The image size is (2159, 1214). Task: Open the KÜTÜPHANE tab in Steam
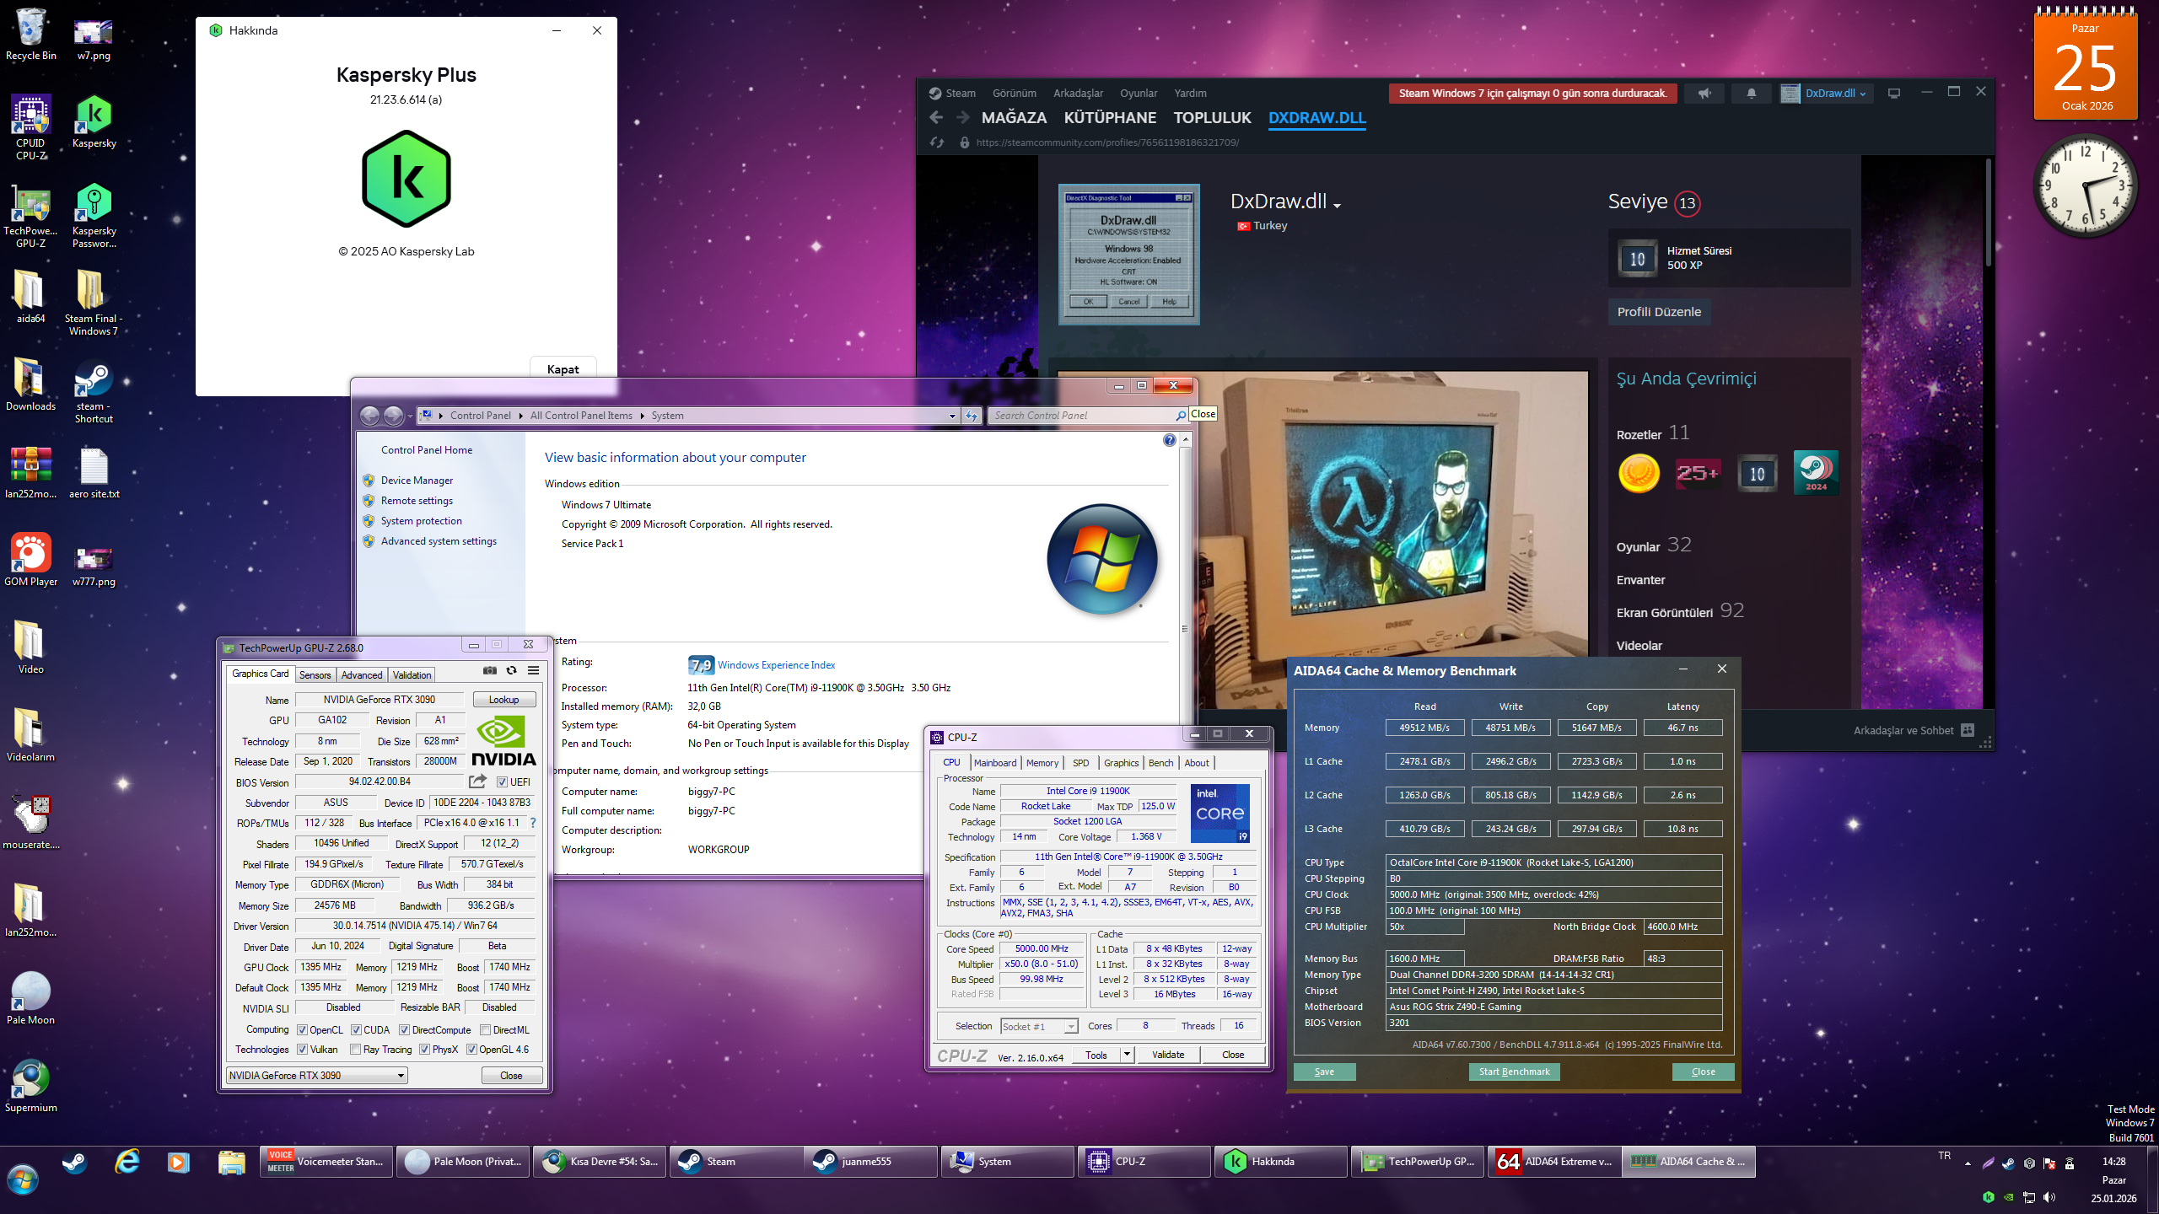coord(1110,118)
